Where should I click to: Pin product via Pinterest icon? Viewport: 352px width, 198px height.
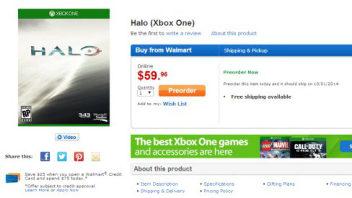click(79, 156)
